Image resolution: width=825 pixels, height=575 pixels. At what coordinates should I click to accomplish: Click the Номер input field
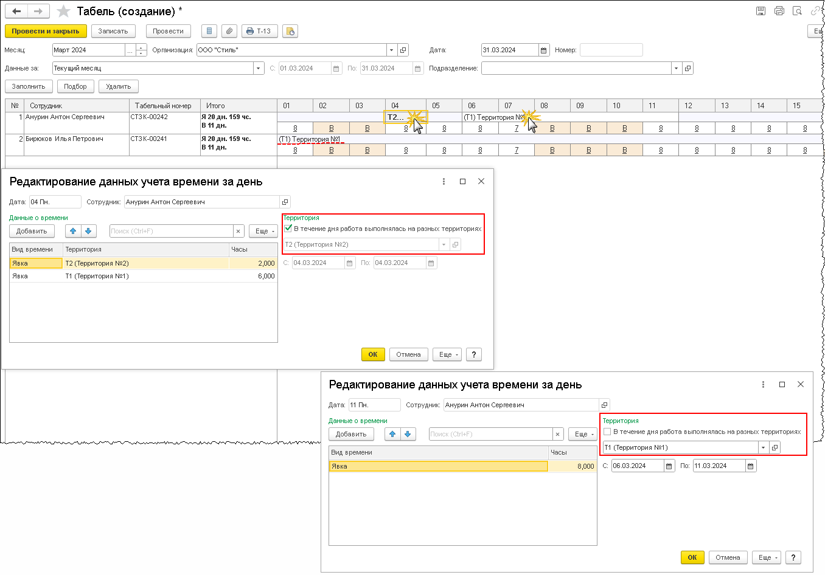tap(611, 50)
